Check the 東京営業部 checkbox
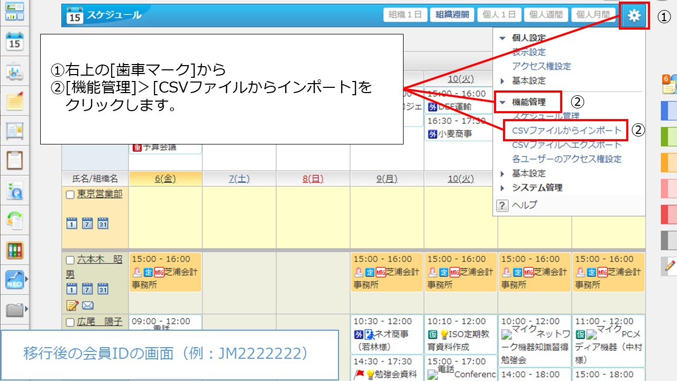677x381 pixels. 70,195
